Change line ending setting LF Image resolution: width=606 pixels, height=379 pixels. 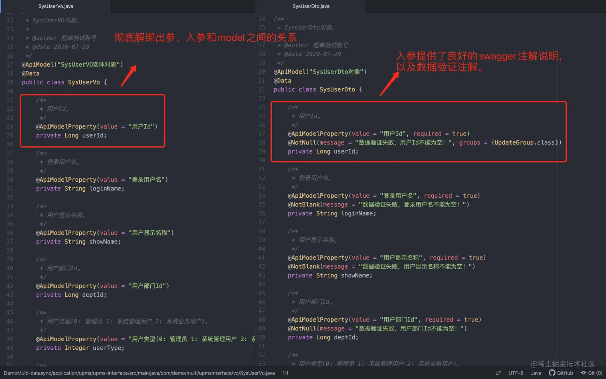(498, 373)
